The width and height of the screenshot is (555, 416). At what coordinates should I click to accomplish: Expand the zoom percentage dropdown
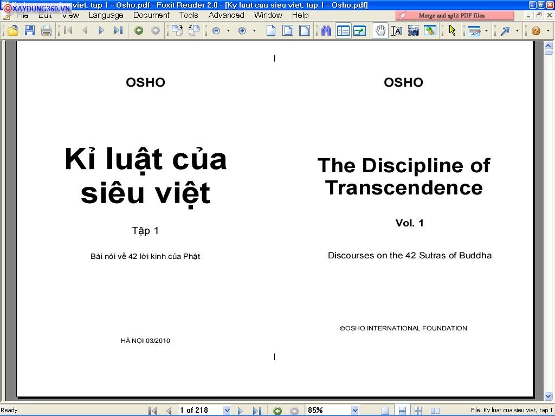coord(354,411)
